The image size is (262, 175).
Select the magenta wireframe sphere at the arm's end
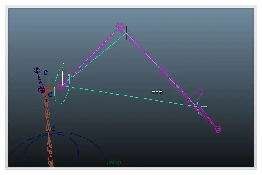tap(218, 129)
